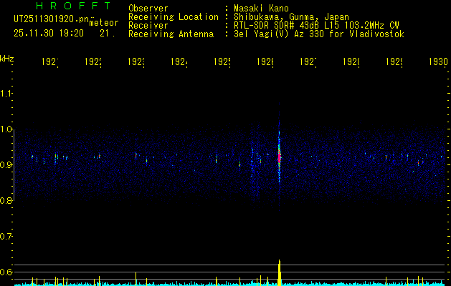
Task: Click the 1921 time axis label
Action: click(x=50, y=61)
